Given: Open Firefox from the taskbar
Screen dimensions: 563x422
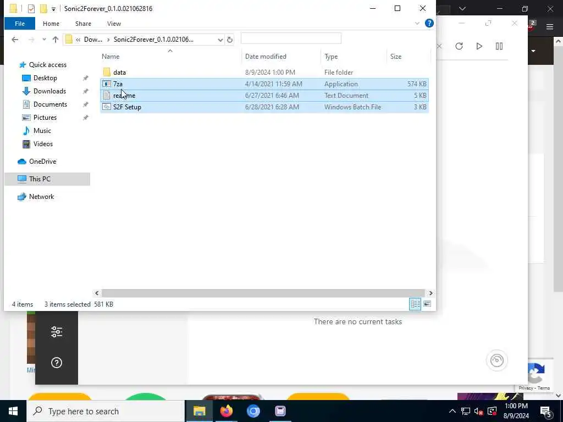Looking at the screenshot, I should [226, 411].
